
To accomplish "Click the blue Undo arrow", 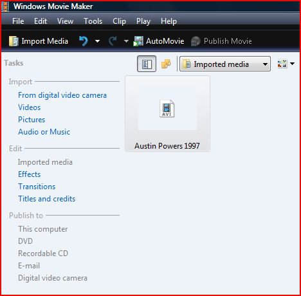I will 84,41.
